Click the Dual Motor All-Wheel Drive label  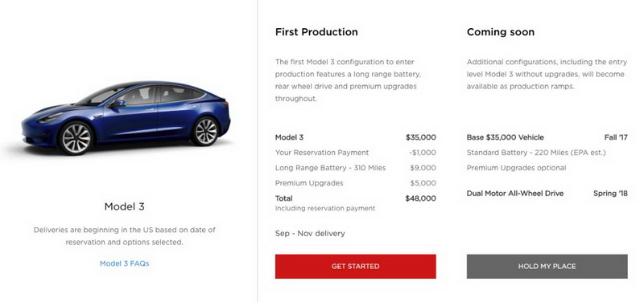[x=515, y=194]
